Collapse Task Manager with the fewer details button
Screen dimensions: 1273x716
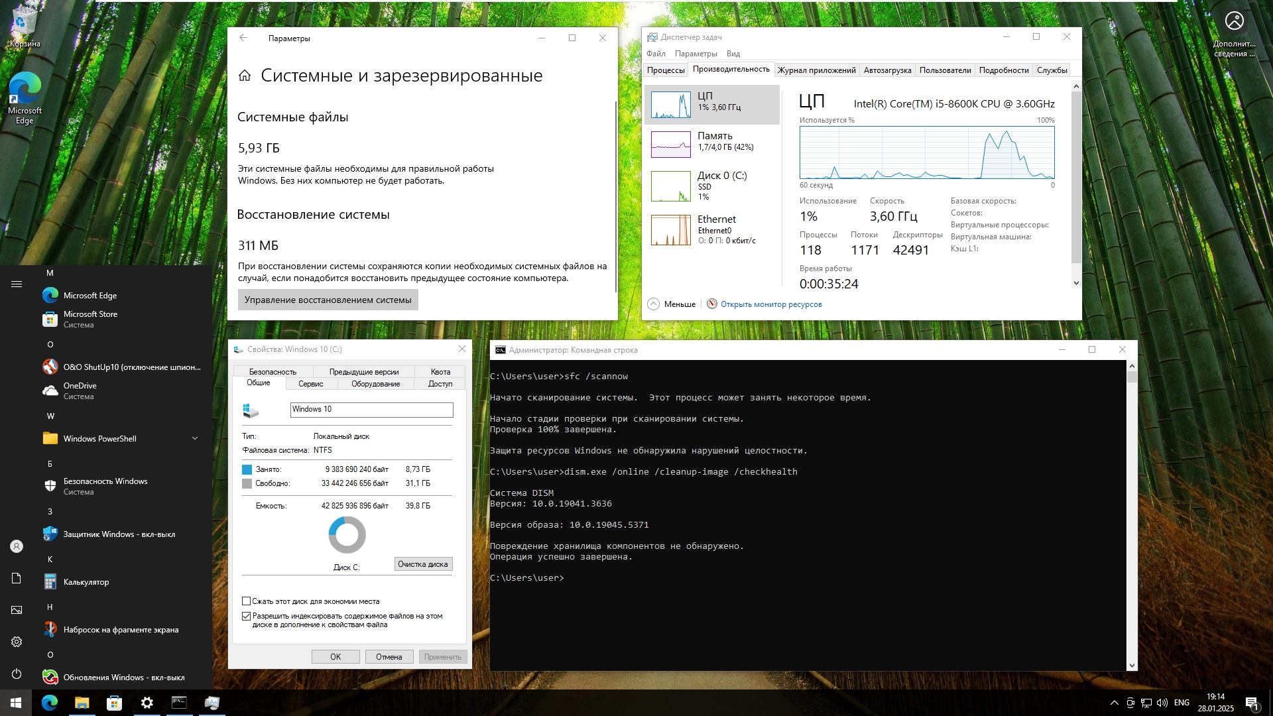point(672,304)
